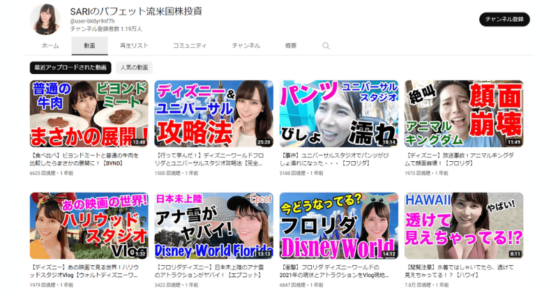The width and height of the screenshot is (558, 293).
Task: Click the title 【事件】ユニバーサルスタジオでパンツ
Action: [x=334, y=160]
